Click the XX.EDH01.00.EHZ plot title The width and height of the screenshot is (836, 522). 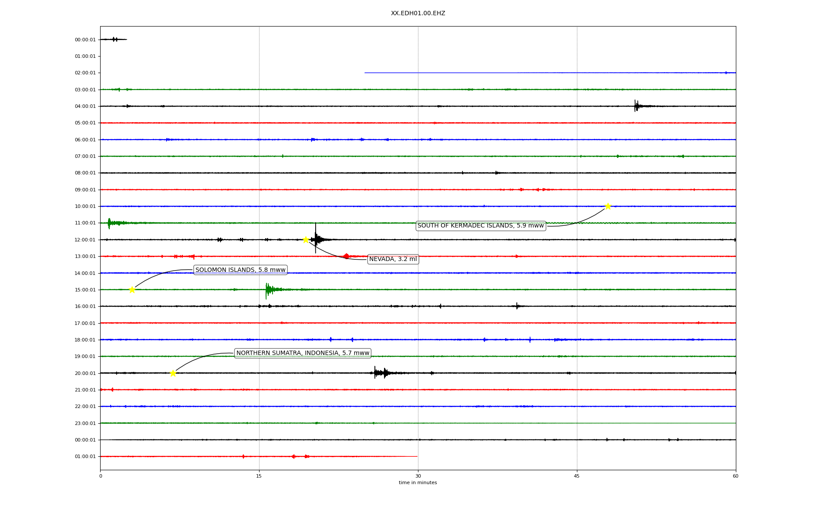[x=418, y=13]
